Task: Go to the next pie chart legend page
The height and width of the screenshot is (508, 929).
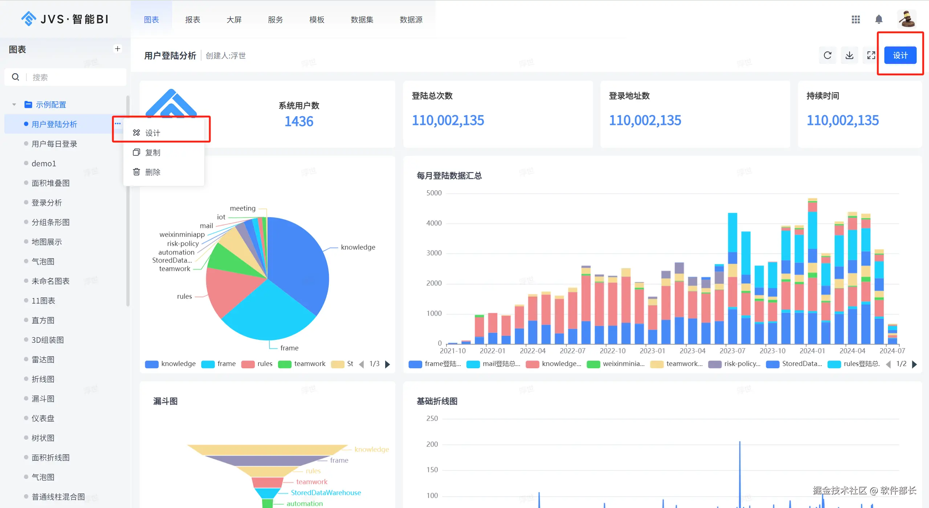Action: click(x=387, y=364)
